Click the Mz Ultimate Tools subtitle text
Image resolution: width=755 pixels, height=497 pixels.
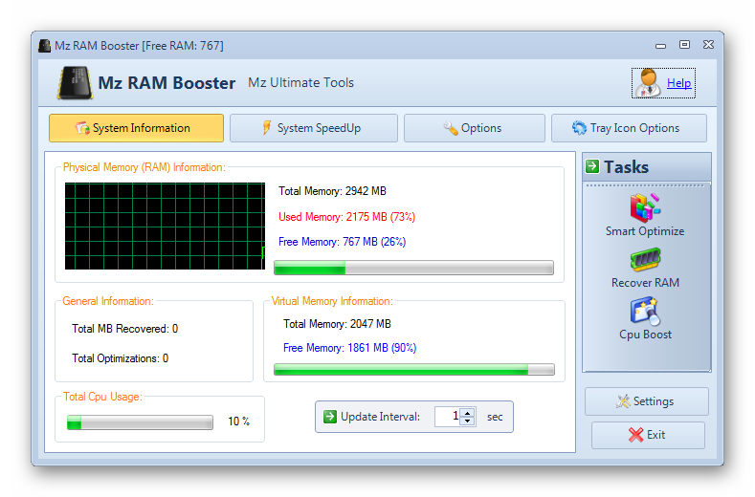click(300, 83)
